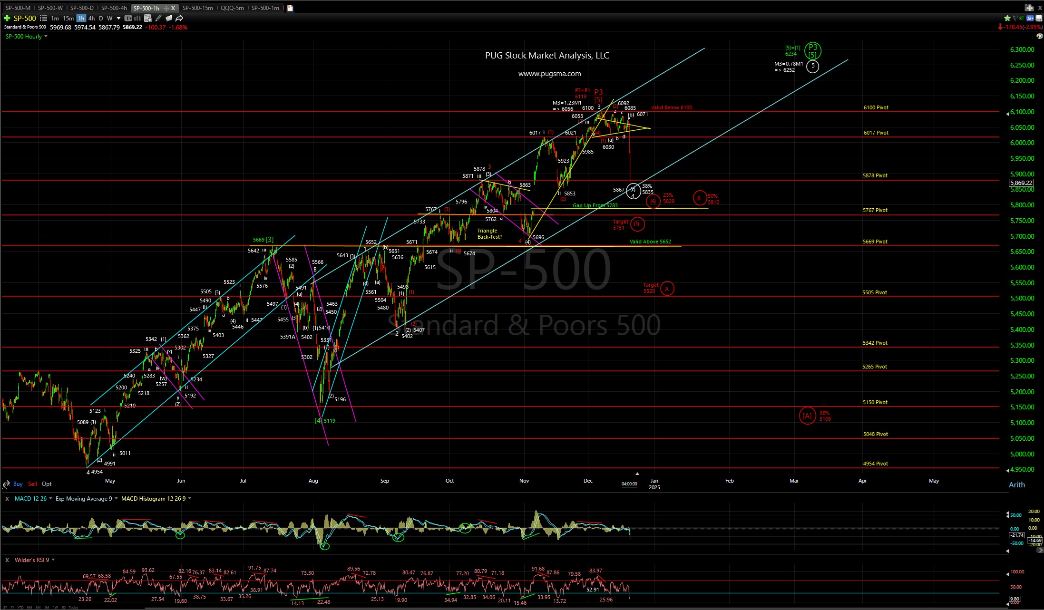The height and width of the screenshot is (610, 1044).
Task: Open the timeframe dropdown arrow next to W
Action: tap(118, 18)
